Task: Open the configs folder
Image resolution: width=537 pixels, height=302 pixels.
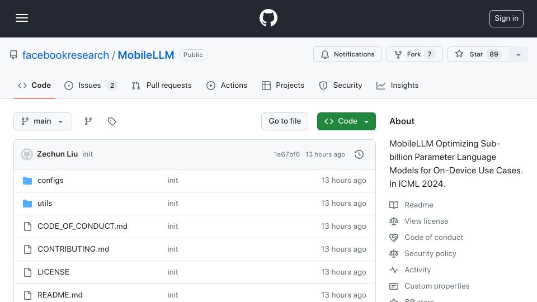Action: (50, 181)
